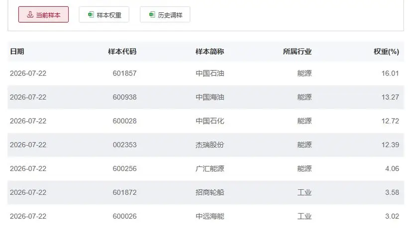Select sample code 601872
Viewport: 408px width, 228px height.
[x=124, y=192]
